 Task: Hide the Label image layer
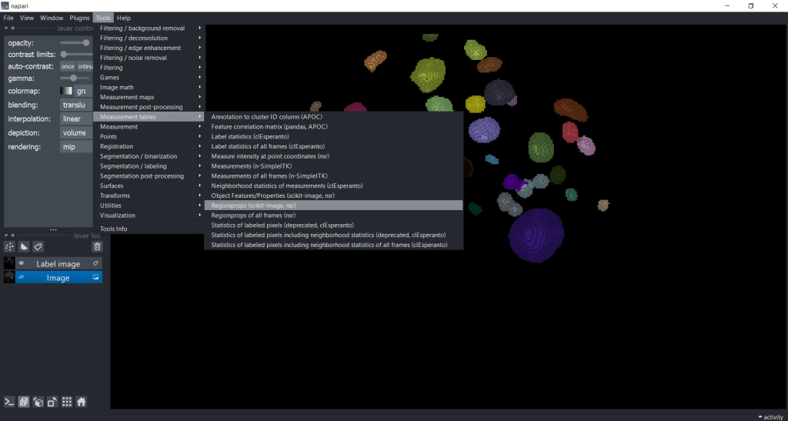coord(22,263)
